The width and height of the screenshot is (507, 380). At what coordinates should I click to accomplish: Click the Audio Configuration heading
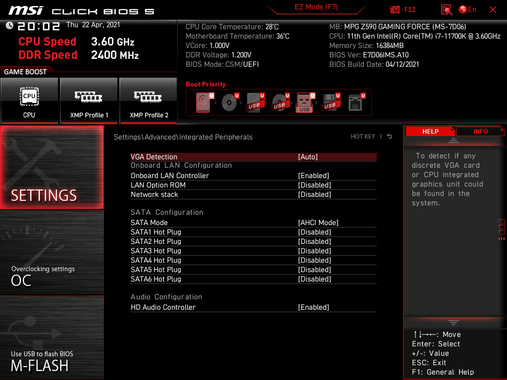(x=166, y=297)
